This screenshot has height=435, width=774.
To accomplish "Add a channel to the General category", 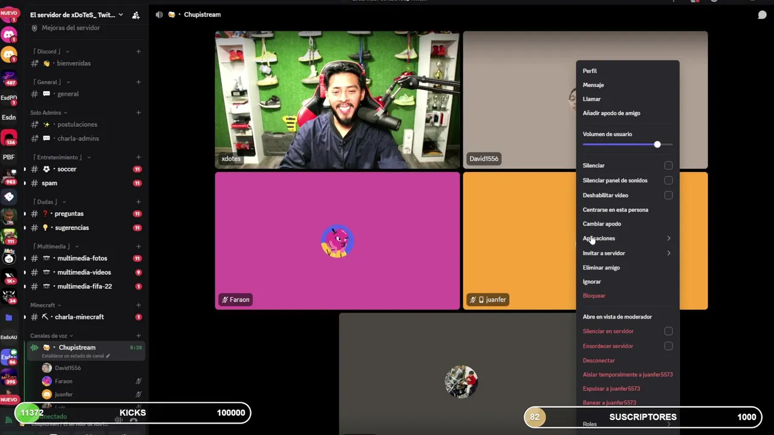I will tap(138, 82).
